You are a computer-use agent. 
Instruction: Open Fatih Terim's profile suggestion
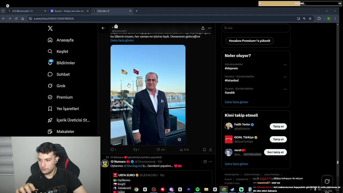point(242,124)
